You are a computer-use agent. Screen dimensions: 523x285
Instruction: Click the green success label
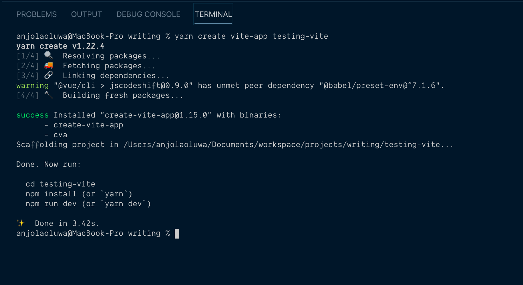click(x=32, y=115)
